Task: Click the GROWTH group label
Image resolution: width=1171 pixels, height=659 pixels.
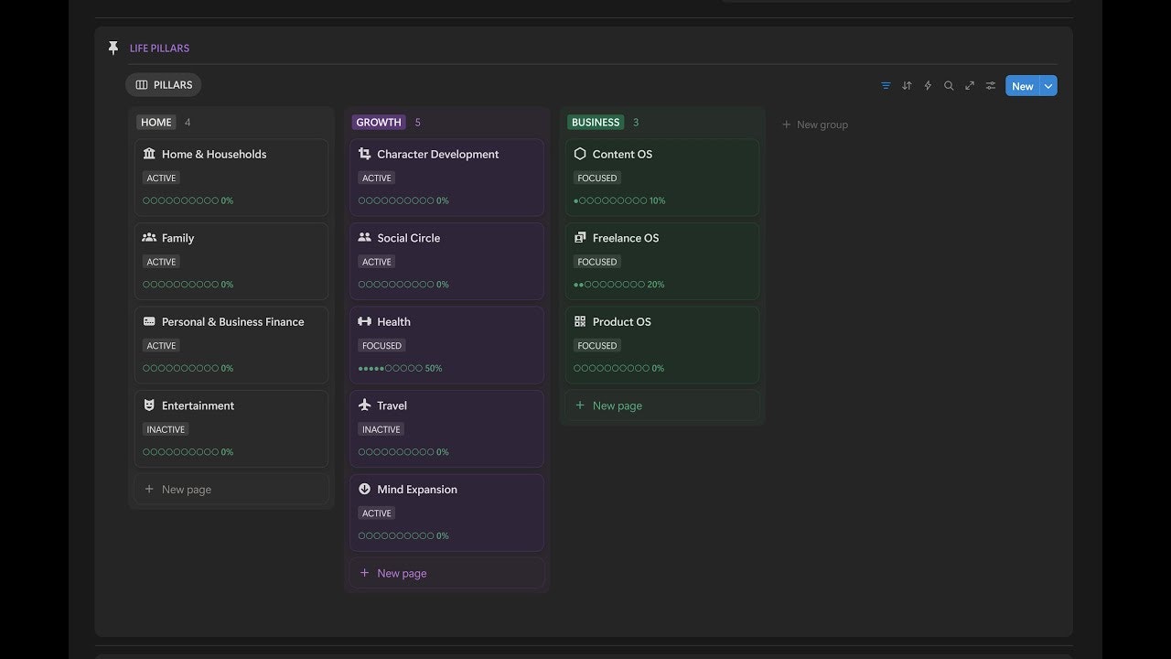Action: pos(379,123)
